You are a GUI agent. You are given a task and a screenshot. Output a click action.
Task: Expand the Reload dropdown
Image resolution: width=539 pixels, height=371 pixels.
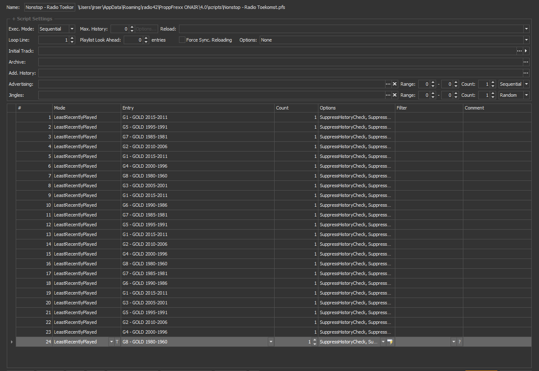click(526, 29)
